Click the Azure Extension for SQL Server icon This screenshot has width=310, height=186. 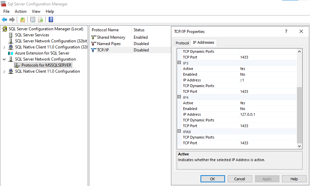coord(10,53)
